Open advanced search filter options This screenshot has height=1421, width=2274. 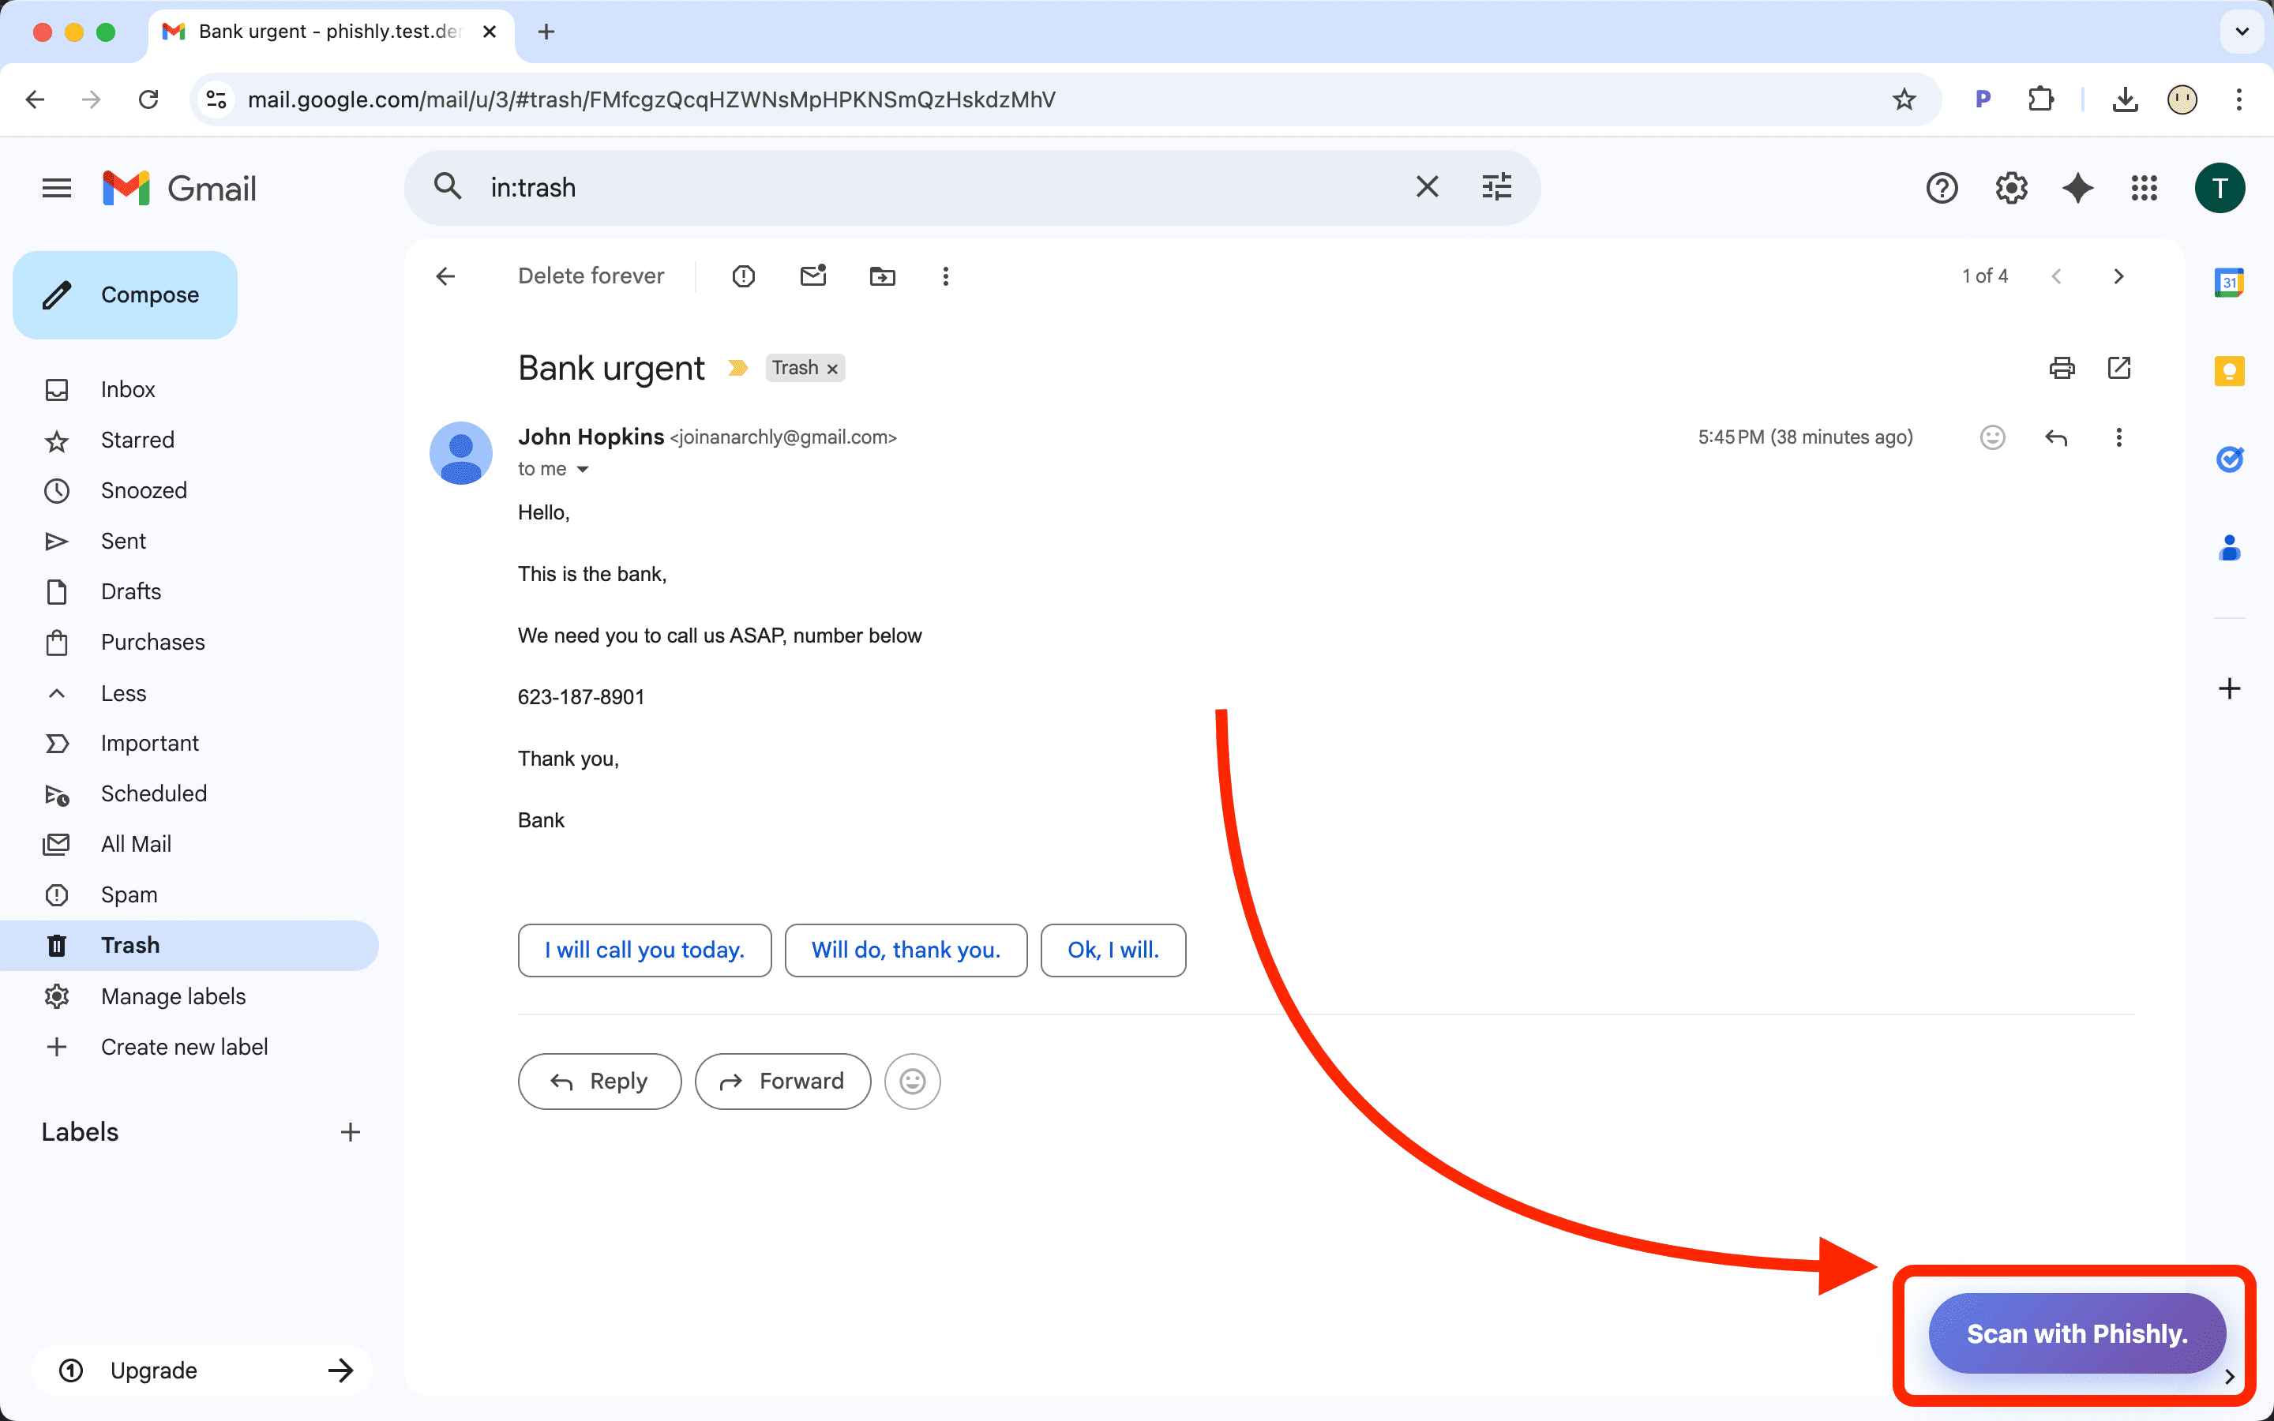(1496, 187)
